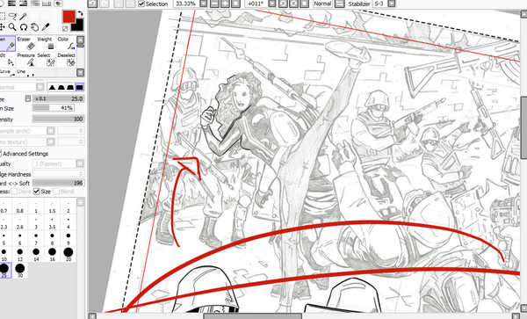Image resolution: width=527 pixels, height=319 pixels.
Task: Open the rotation angle dropdown
Action: point(272,4)
